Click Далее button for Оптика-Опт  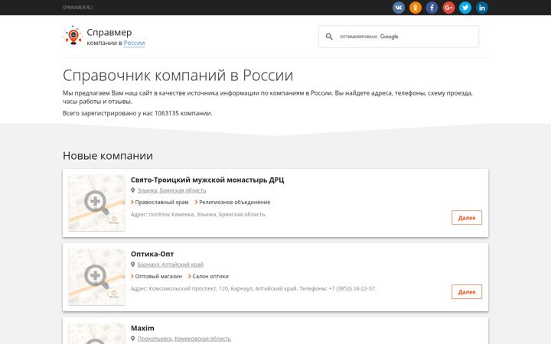pyautogui.click(x=467, y=292)
